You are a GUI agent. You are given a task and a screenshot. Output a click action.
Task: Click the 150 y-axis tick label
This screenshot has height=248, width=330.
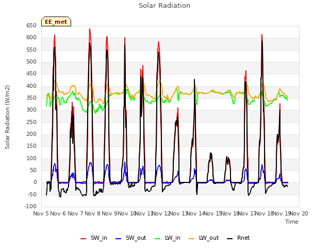pos(31,146)
